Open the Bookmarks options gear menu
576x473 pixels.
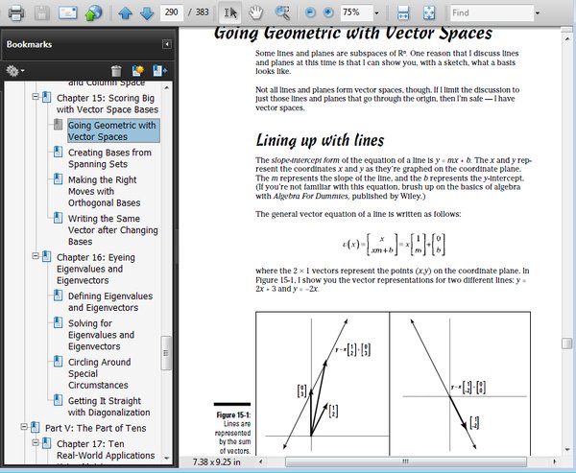[x=15, y=70]
